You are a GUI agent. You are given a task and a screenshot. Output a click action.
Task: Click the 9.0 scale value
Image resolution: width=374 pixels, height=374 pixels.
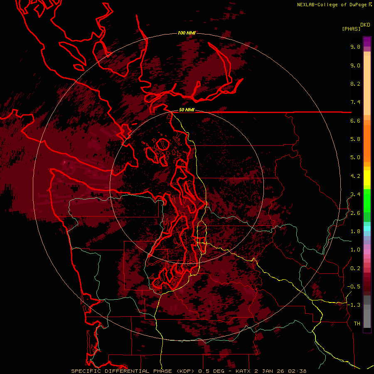(x=355, y=65)
